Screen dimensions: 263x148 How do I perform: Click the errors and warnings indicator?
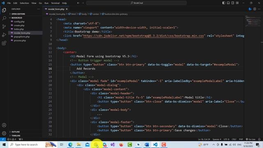click(x=12, y=139)
